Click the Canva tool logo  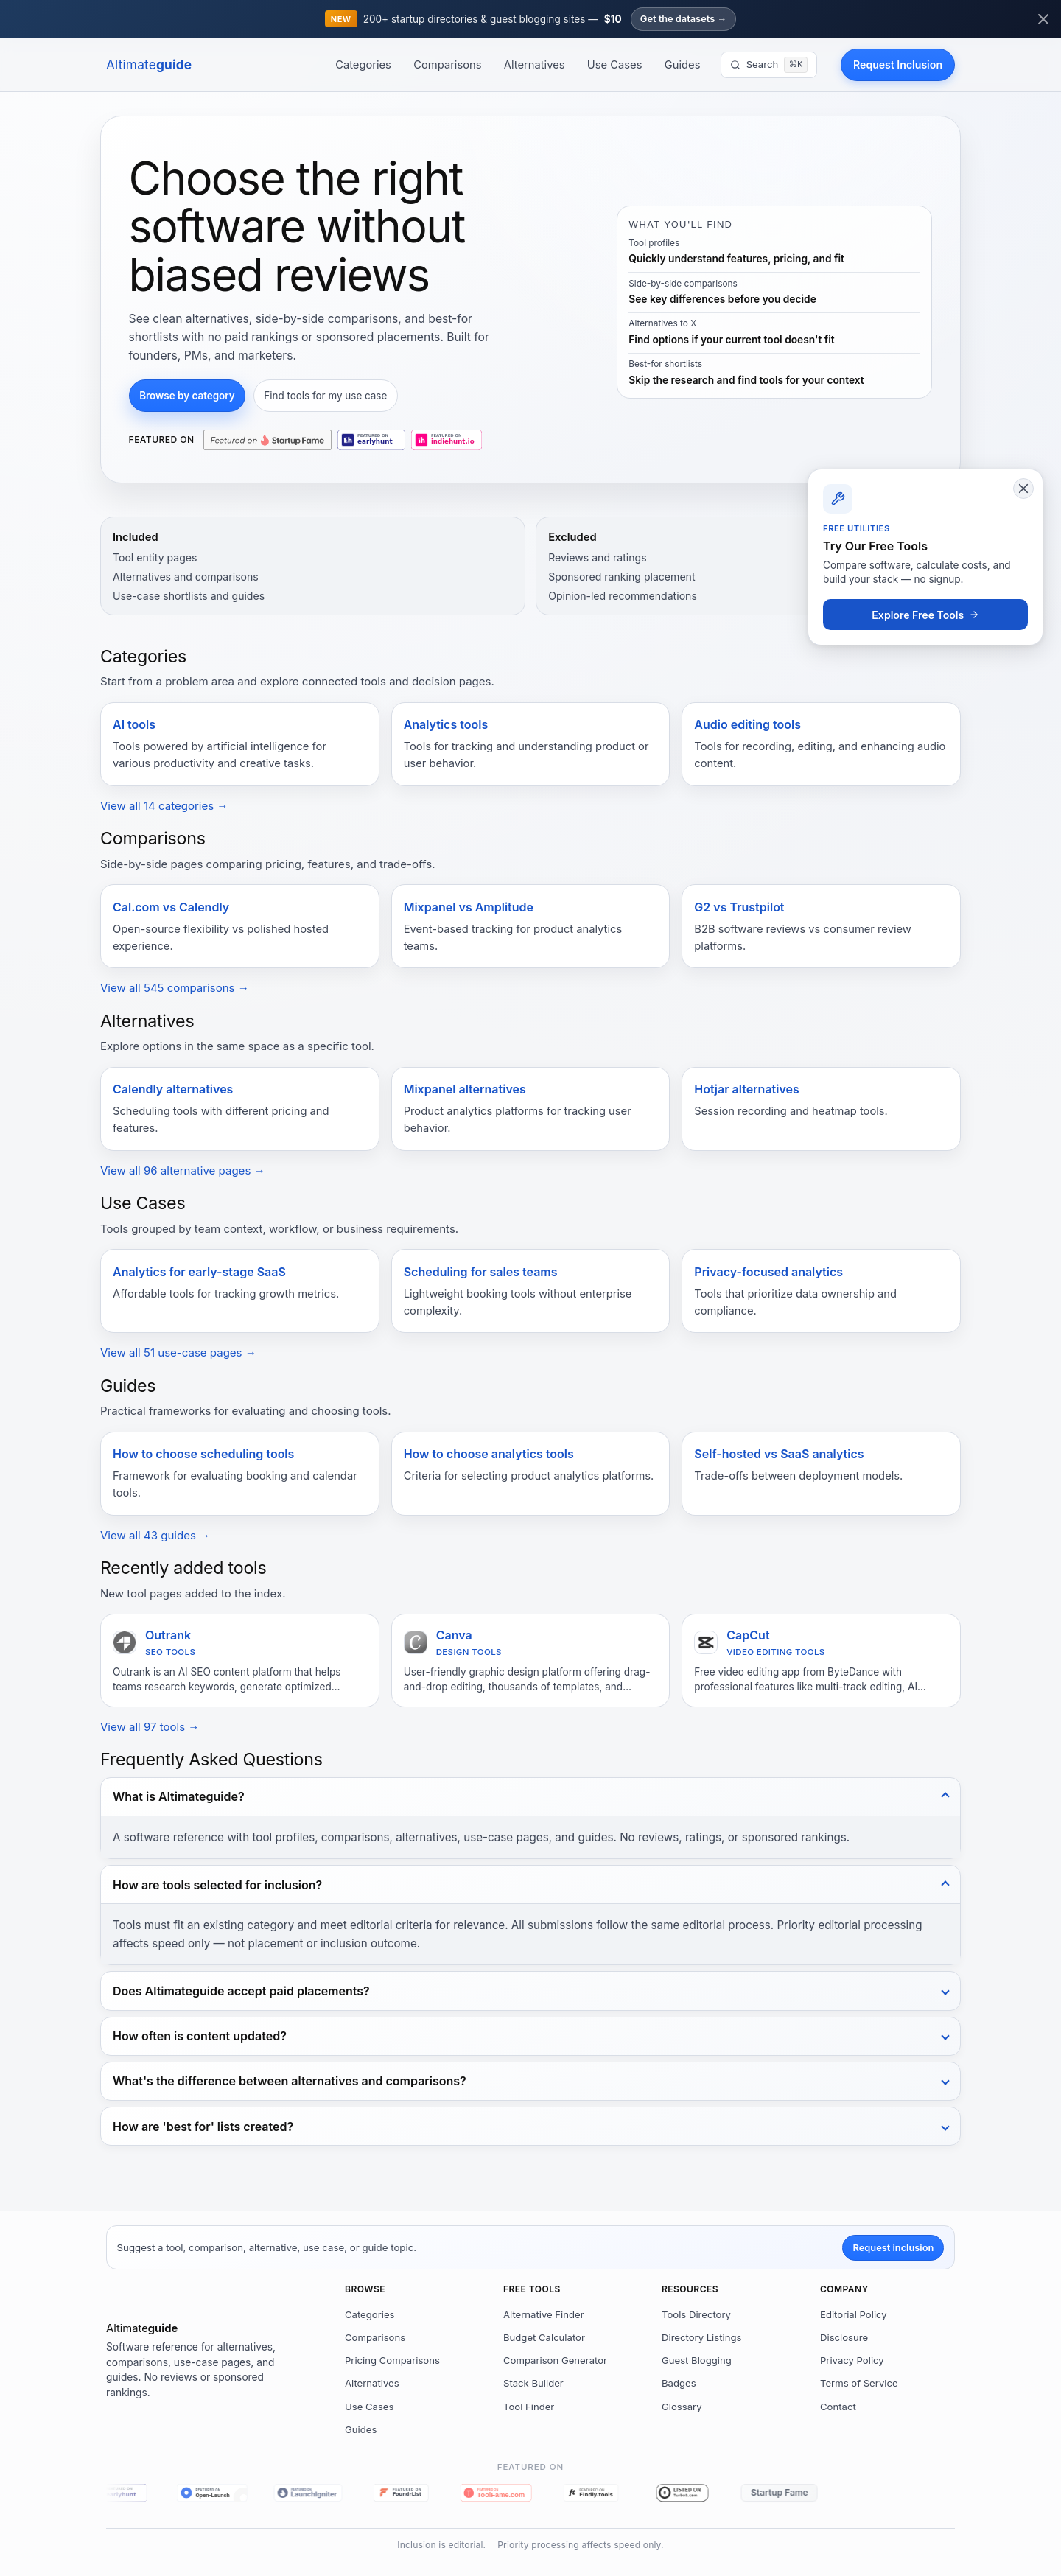pyautogui.click(x=415, y=1642)
